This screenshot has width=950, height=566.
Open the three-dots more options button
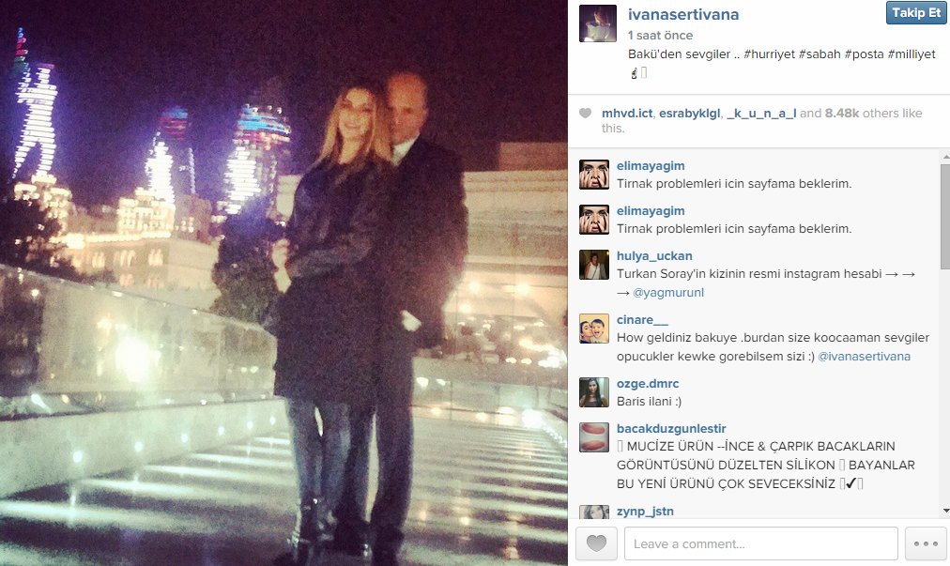coord(926,543)
